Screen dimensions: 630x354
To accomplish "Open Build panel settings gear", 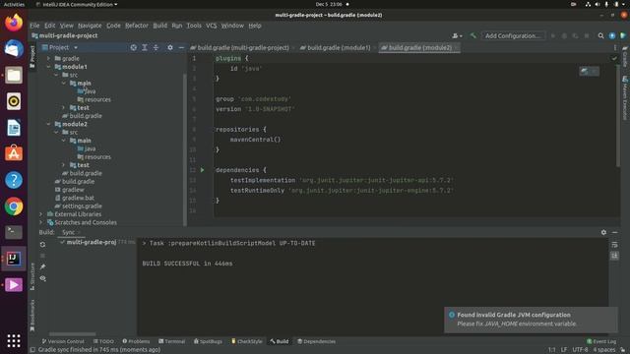I will tap(603, 232).
